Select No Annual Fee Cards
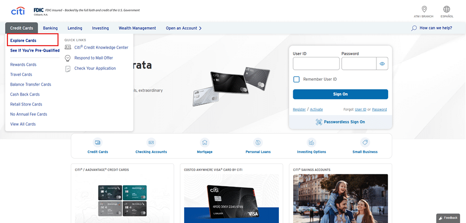 click(x=29, y=114)
